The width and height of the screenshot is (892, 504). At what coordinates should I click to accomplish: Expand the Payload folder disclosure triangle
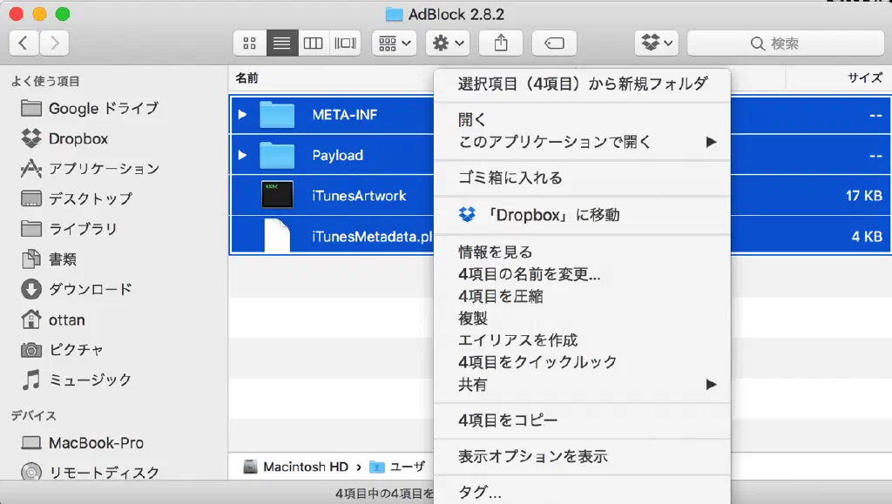(243, 156)
